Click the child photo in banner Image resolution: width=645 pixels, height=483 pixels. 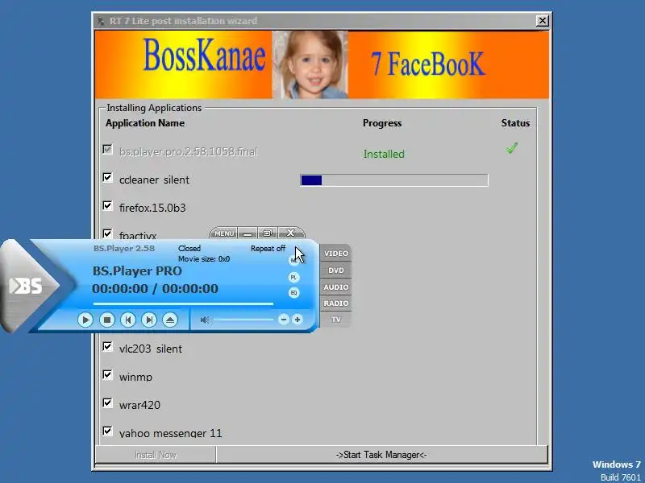[310, 64]
